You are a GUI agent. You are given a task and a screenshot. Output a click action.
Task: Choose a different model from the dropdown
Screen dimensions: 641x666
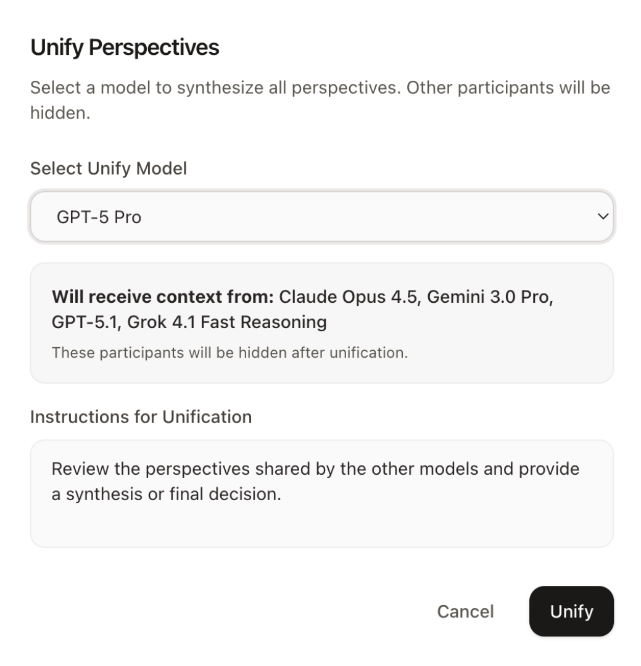click(321, 216)
